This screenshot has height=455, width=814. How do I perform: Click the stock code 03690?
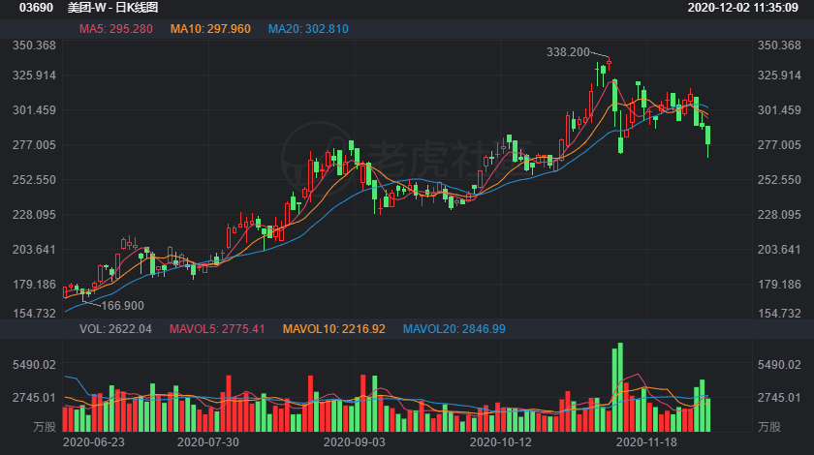37,8
